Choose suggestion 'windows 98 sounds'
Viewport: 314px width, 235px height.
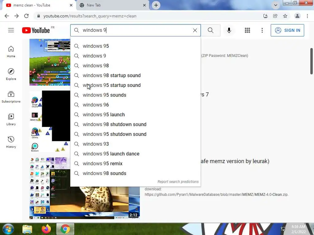135,173
